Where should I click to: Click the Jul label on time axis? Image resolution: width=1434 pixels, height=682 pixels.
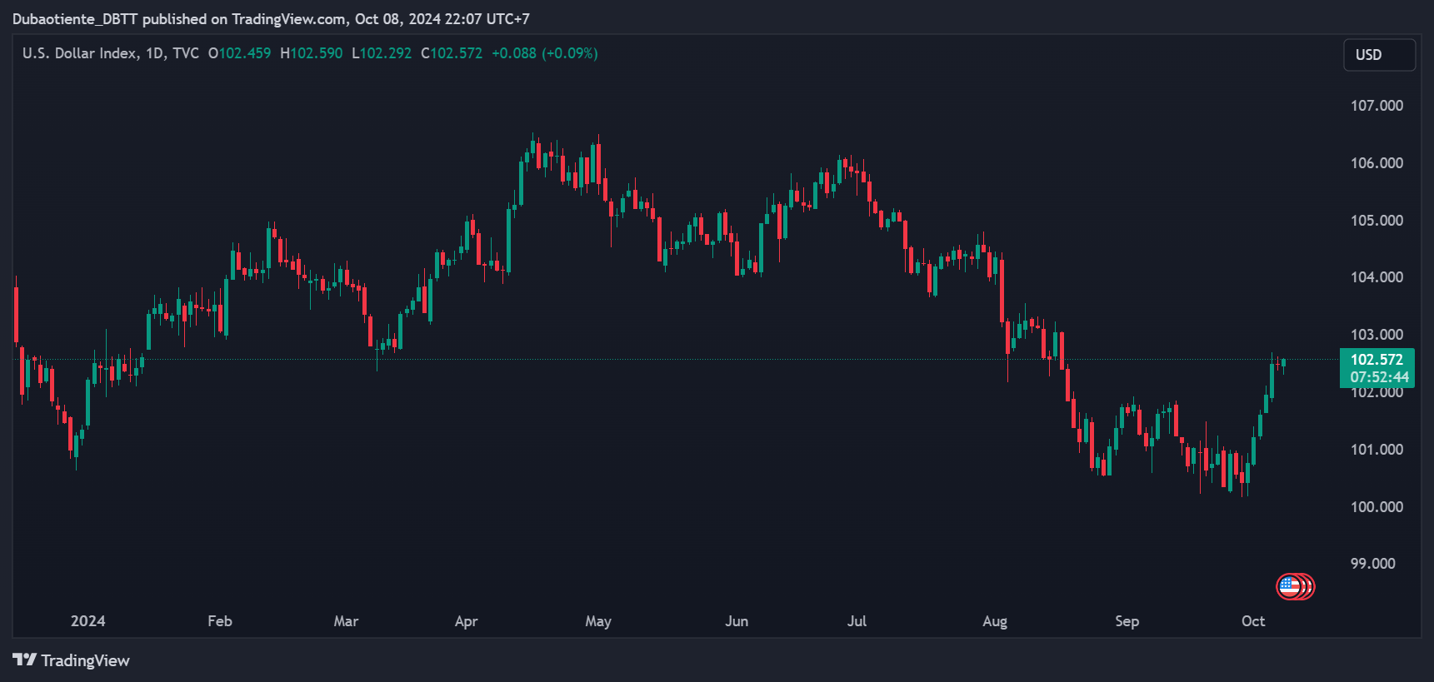click(x=857, y=621)
